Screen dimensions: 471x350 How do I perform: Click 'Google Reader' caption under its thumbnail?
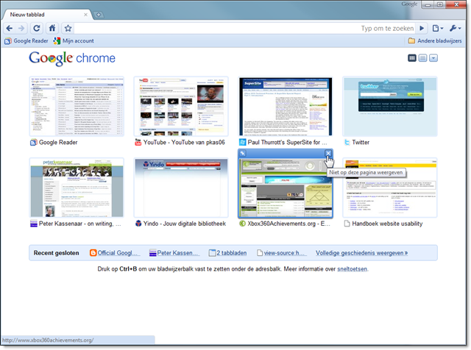point(58,143)
